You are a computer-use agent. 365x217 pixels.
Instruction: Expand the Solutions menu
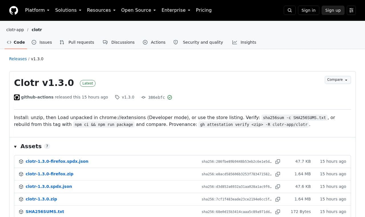click(68, 10)
